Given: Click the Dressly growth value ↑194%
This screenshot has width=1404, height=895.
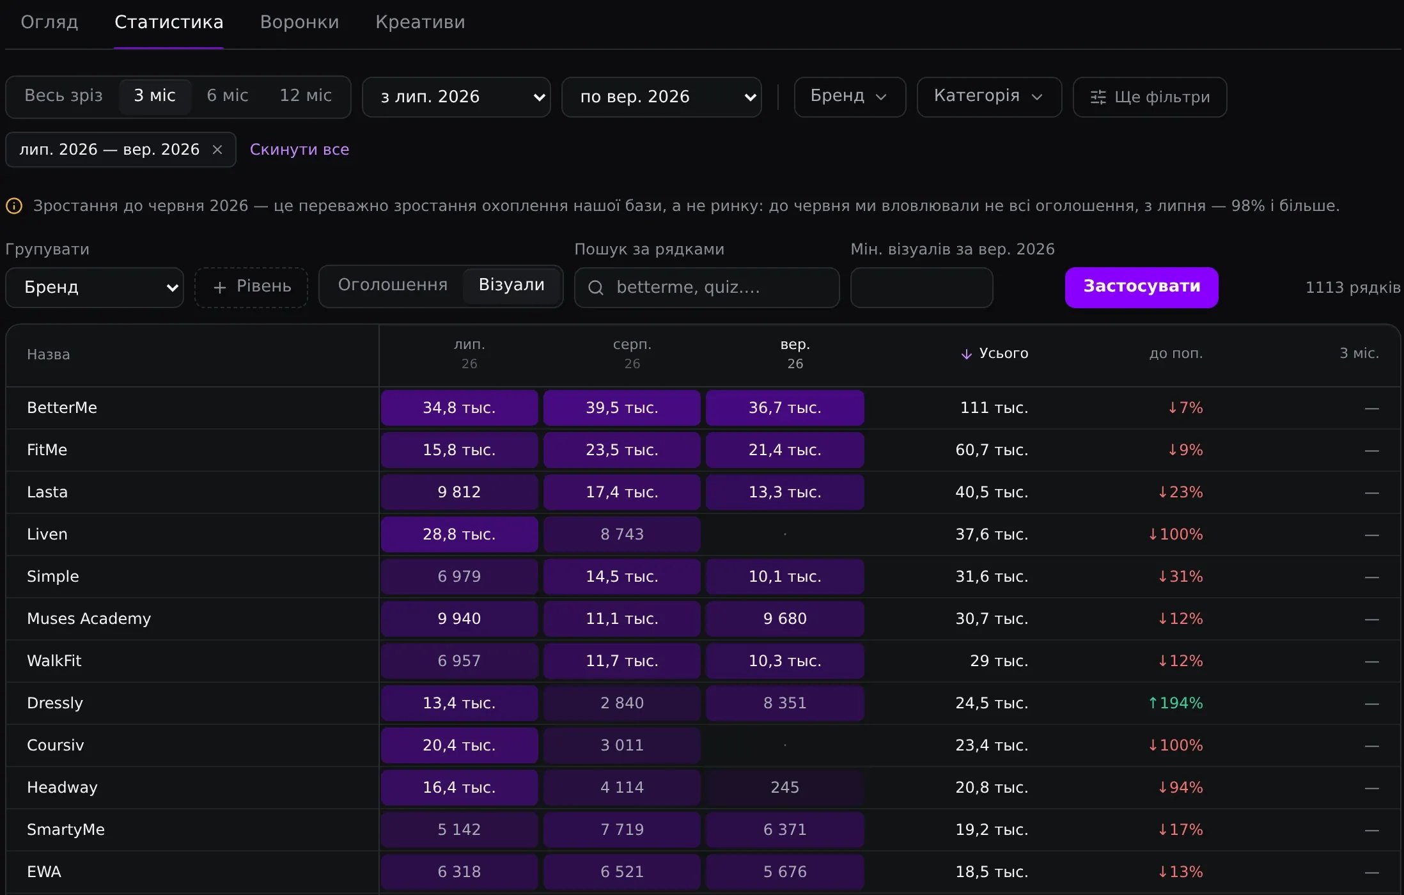Looking at the screenshot, I should pos(1175,703).
